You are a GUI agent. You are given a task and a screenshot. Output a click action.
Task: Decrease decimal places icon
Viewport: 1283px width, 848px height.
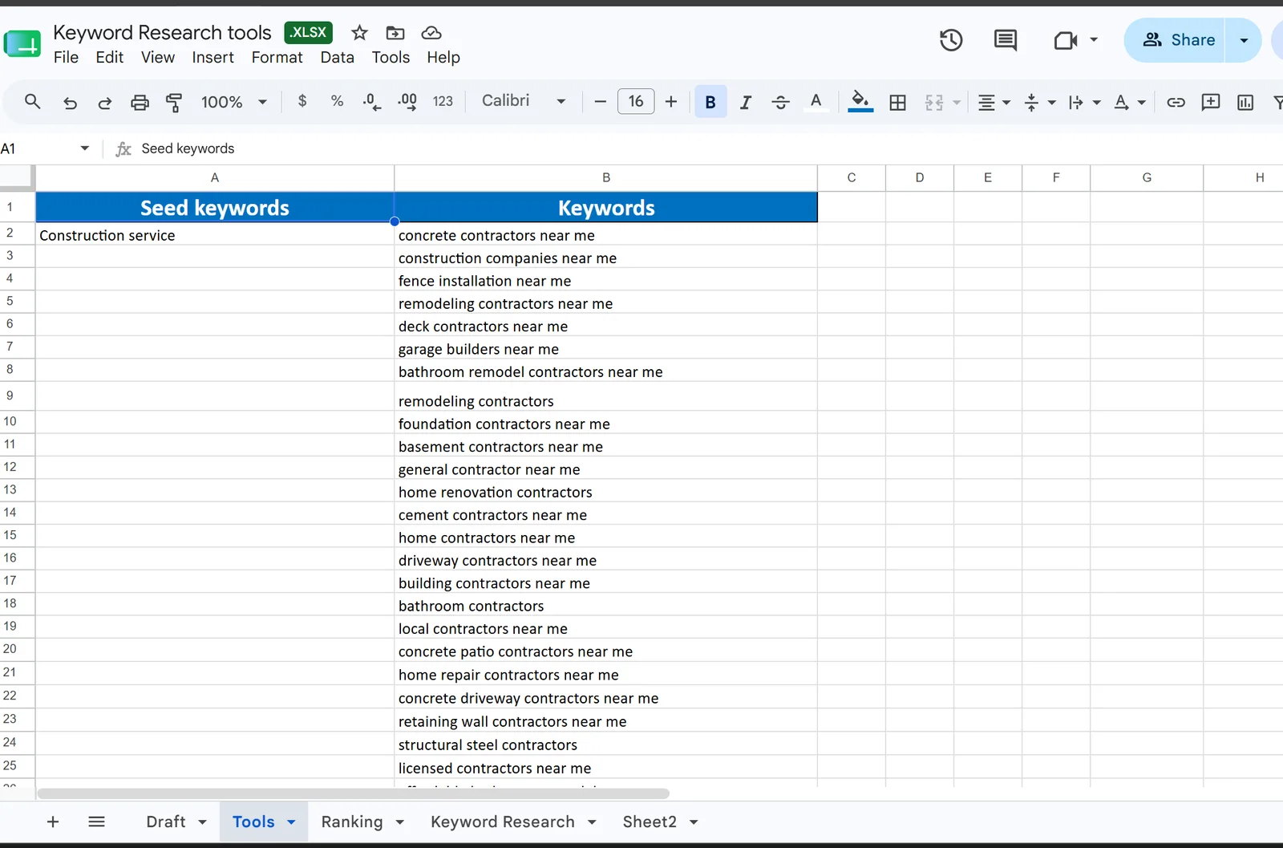[x=372, y=102]
